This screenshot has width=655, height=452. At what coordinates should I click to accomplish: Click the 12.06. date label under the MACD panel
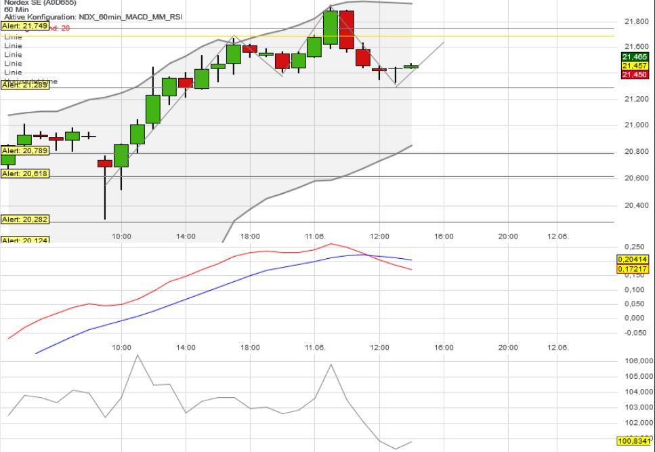pos(558,348)
